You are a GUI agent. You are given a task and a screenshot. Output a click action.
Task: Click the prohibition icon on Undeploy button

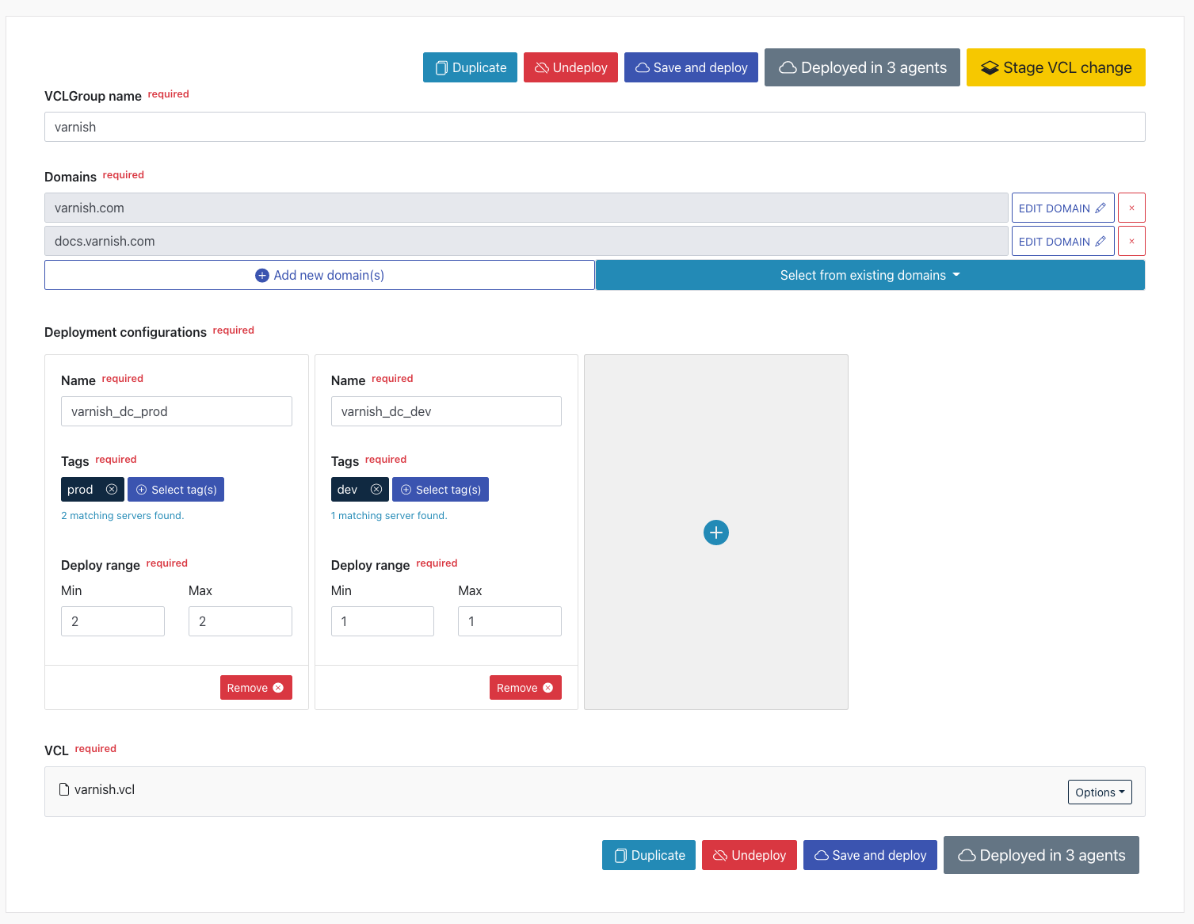542,67
